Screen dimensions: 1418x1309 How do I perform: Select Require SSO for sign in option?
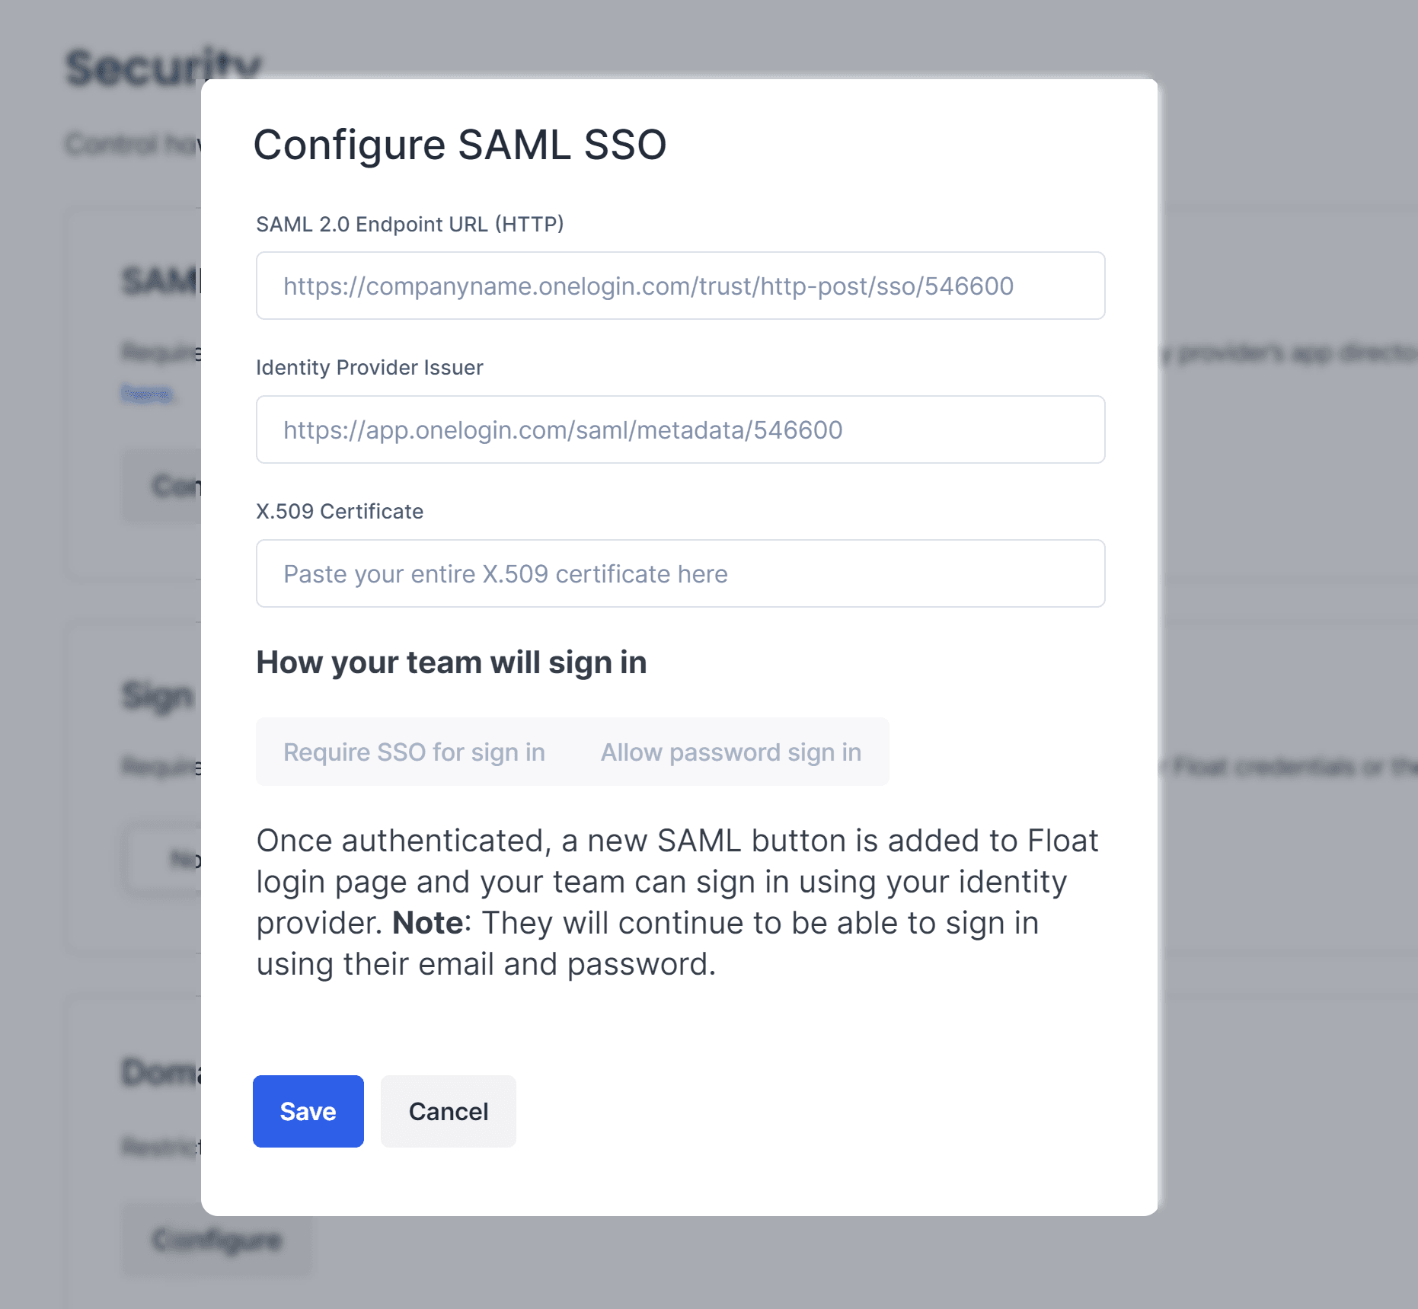pos(414,752)
